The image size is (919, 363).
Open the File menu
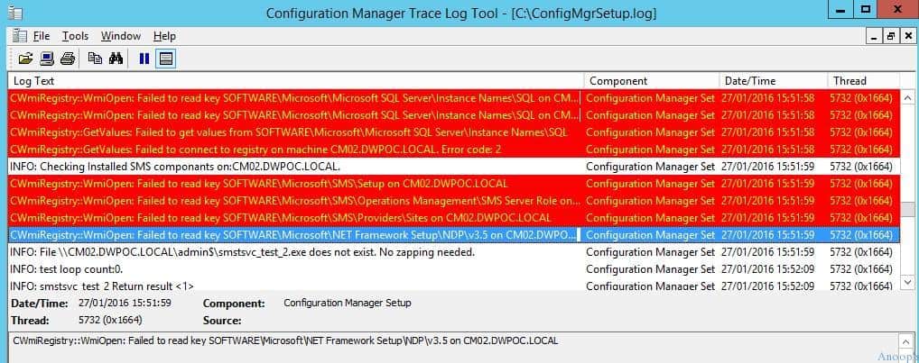[42, 36]
